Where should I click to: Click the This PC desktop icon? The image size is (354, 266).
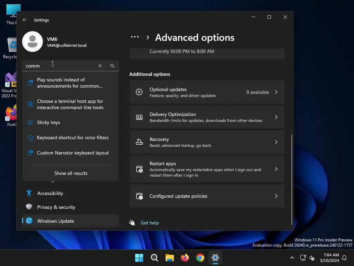point(12,15)
